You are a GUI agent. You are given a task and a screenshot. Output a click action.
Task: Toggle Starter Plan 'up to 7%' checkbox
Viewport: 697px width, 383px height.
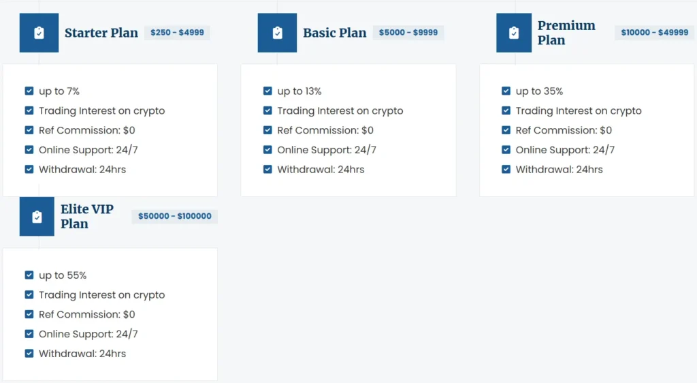(29, 91)
